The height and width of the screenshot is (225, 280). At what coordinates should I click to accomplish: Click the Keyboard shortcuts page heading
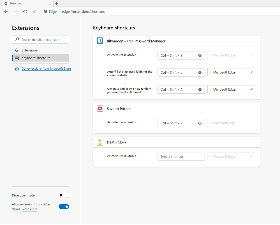pyautogui.click(x=114, y=28)
